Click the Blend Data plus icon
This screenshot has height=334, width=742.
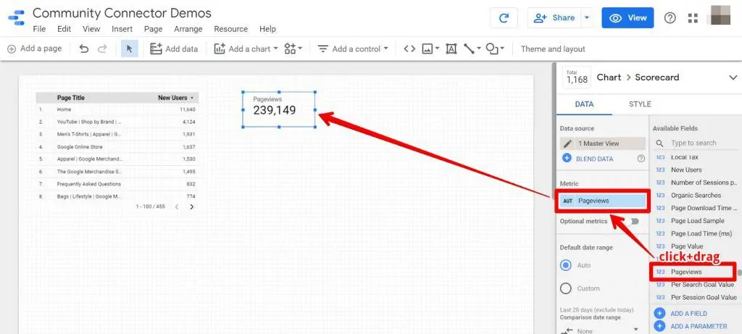[567, 158]
